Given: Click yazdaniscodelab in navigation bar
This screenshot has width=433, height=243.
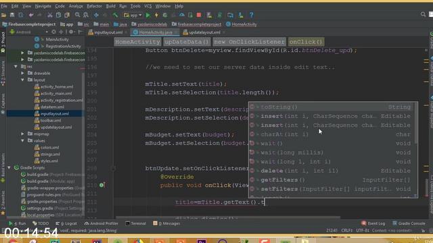Looking at the screenshot, I should pyautogui.click(x=150, y=24).
